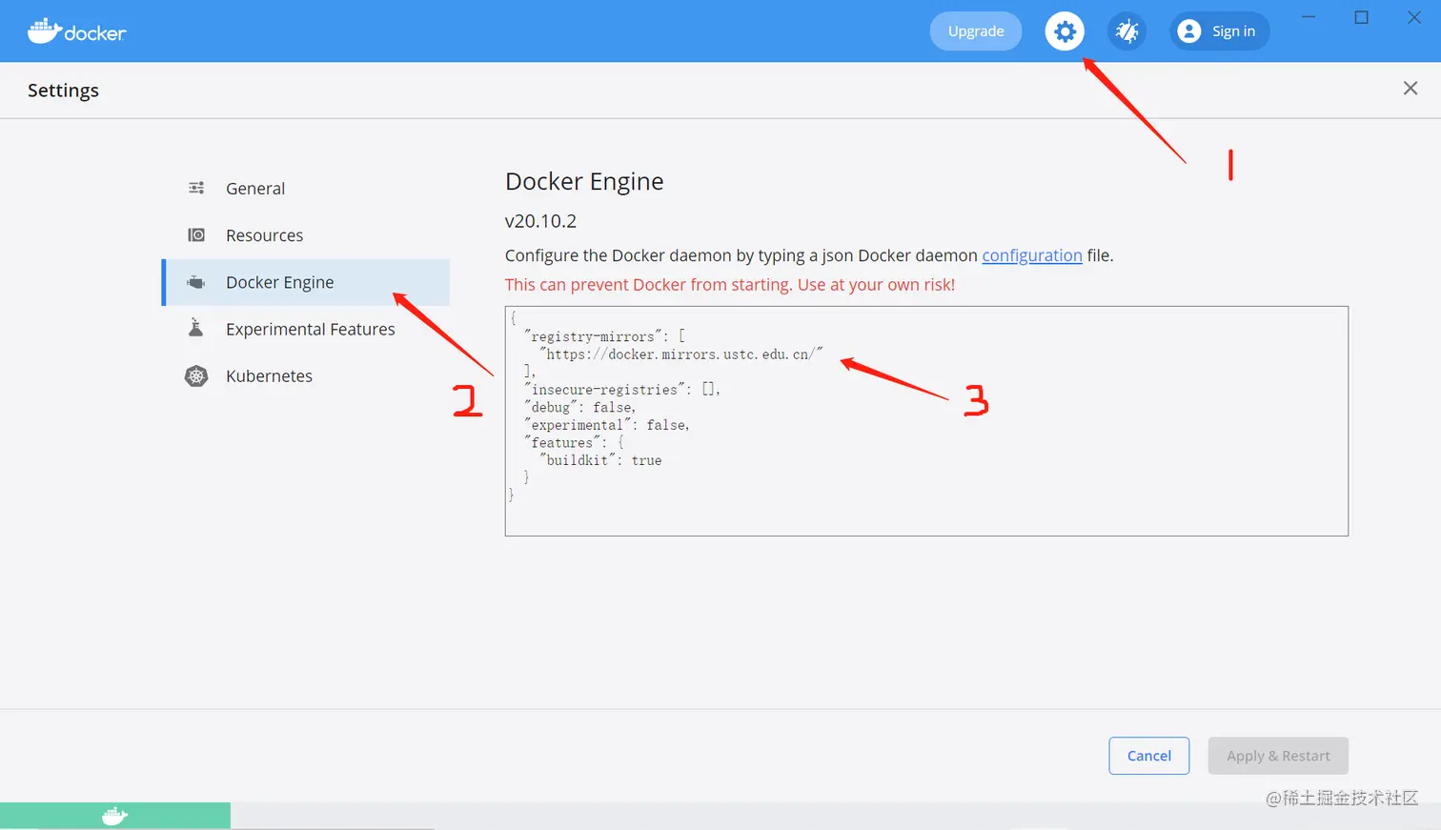Viewport: 1441px width, 830px height.
Task: Minimize the Docker Desktop window
Action: pyautogui.click(x=1309, y=17)
